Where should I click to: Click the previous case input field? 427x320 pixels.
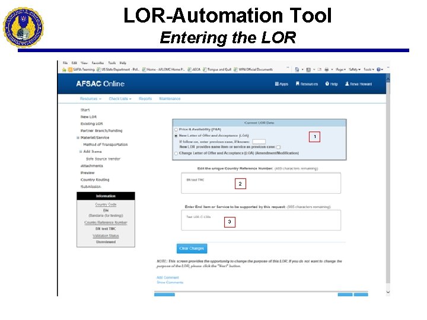point(259,142)
